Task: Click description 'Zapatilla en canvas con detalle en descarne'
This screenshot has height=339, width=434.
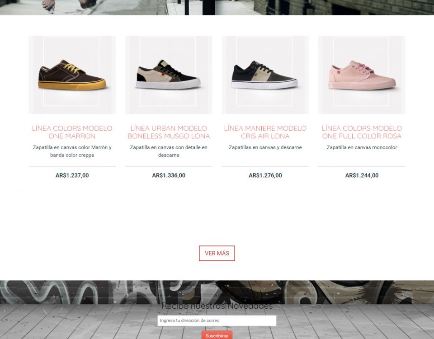Action: click(169, 151)
